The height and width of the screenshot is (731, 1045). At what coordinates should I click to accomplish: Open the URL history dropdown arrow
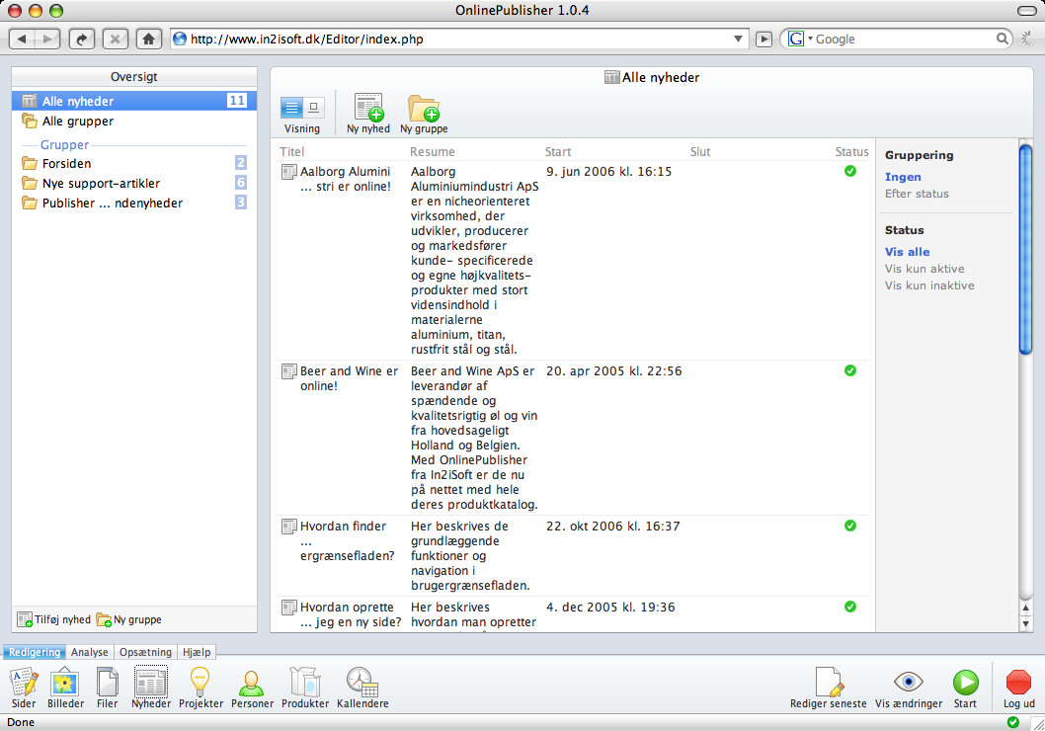coord(739,40)
